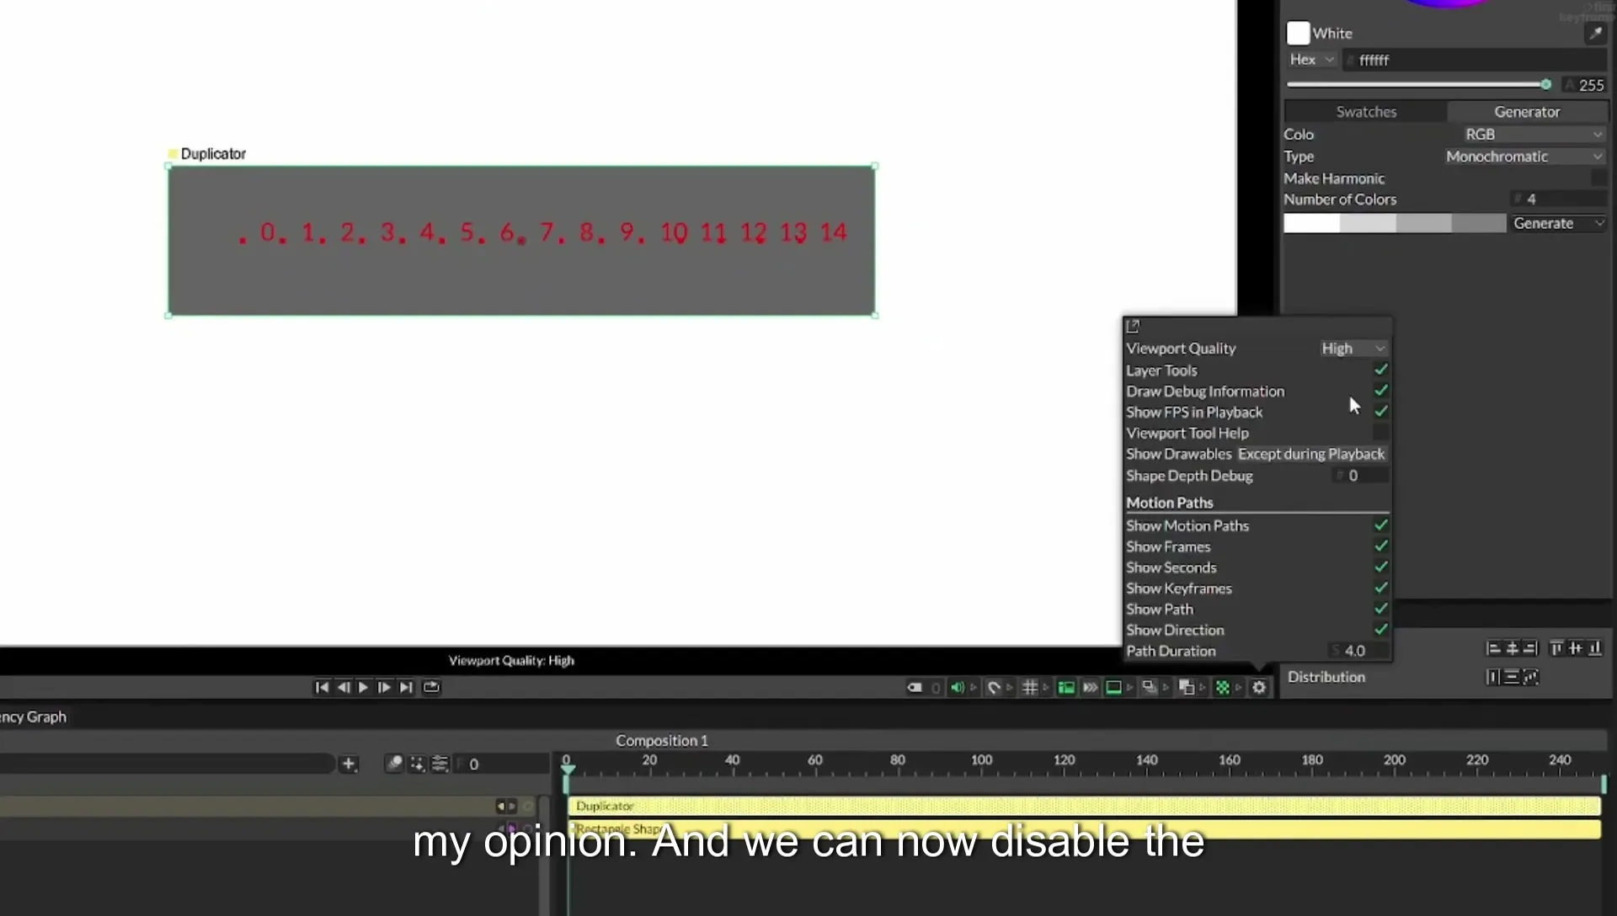Click the green monitor viewport icon

[x=1113, y=688]
